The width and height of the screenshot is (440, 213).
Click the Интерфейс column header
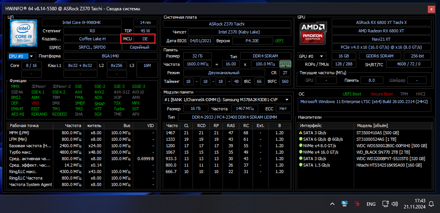[326, 126]
